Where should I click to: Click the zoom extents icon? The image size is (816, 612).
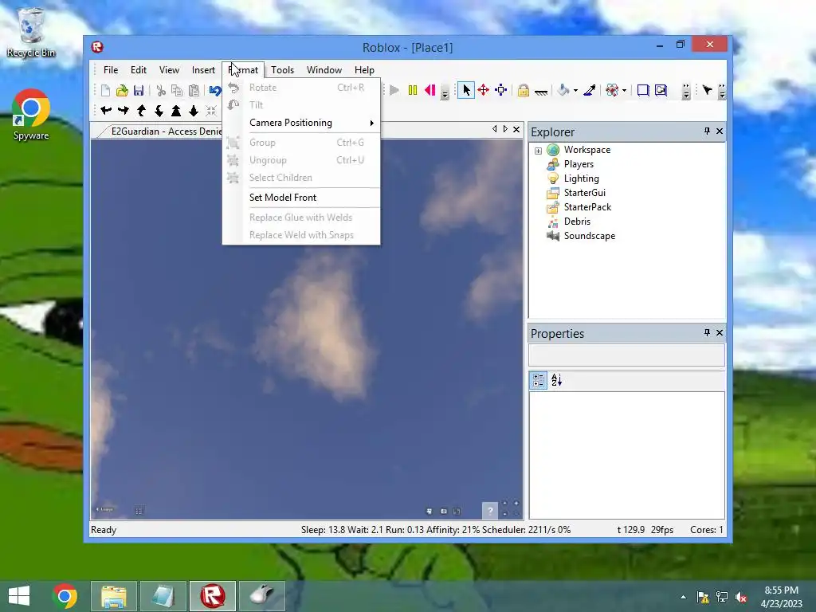point(210,110)
